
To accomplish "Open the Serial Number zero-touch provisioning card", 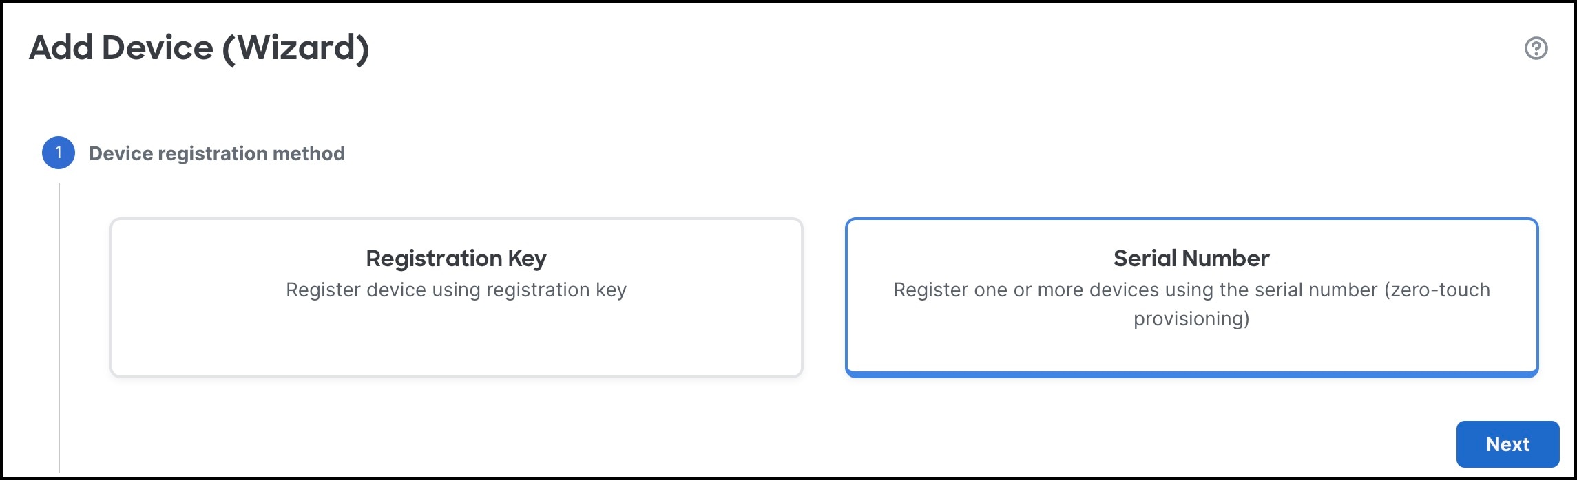I will [1191, 296].
